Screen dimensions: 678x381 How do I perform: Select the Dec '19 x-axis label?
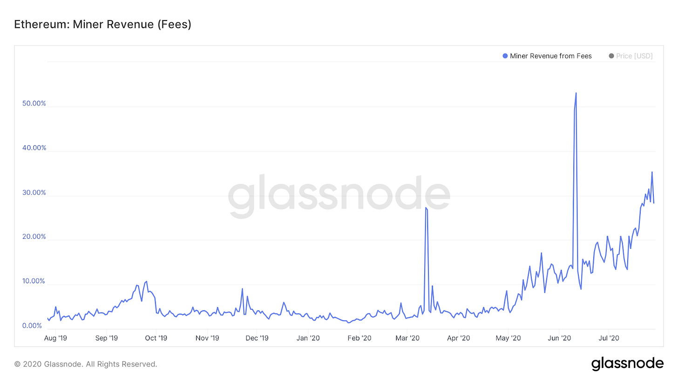click(x=257, y=338)
